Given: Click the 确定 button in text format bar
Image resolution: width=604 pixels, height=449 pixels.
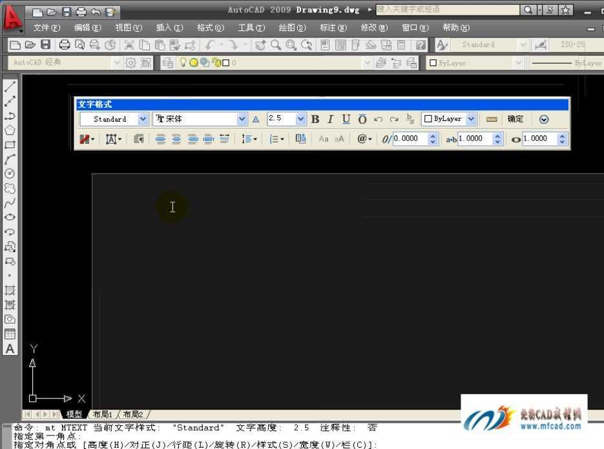Looking at the screenshot, I should [515, 119].
